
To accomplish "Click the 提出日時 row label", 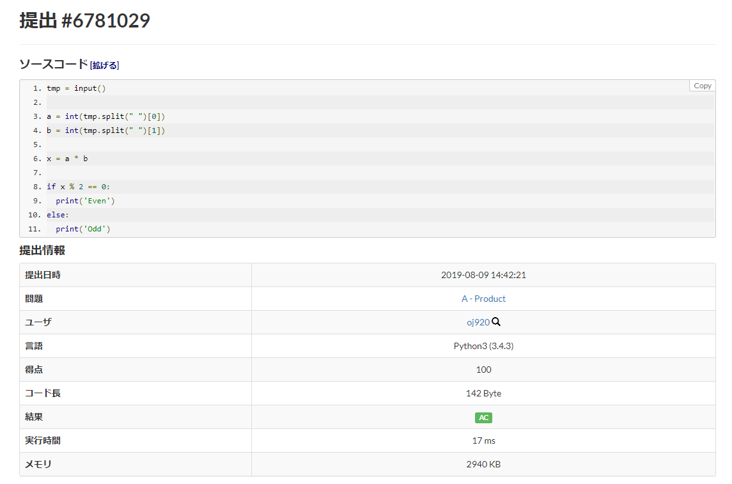I will coord(42,275).
